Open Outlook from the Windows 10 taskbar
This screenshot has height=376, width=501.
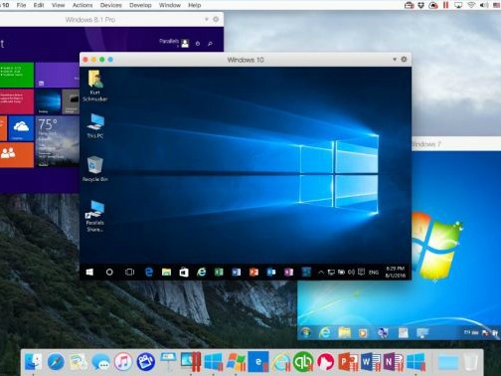coord(271,273)
